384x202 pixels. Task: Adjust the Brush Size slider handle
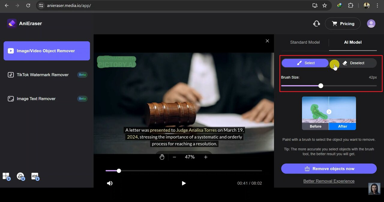[x=321, y=86]
